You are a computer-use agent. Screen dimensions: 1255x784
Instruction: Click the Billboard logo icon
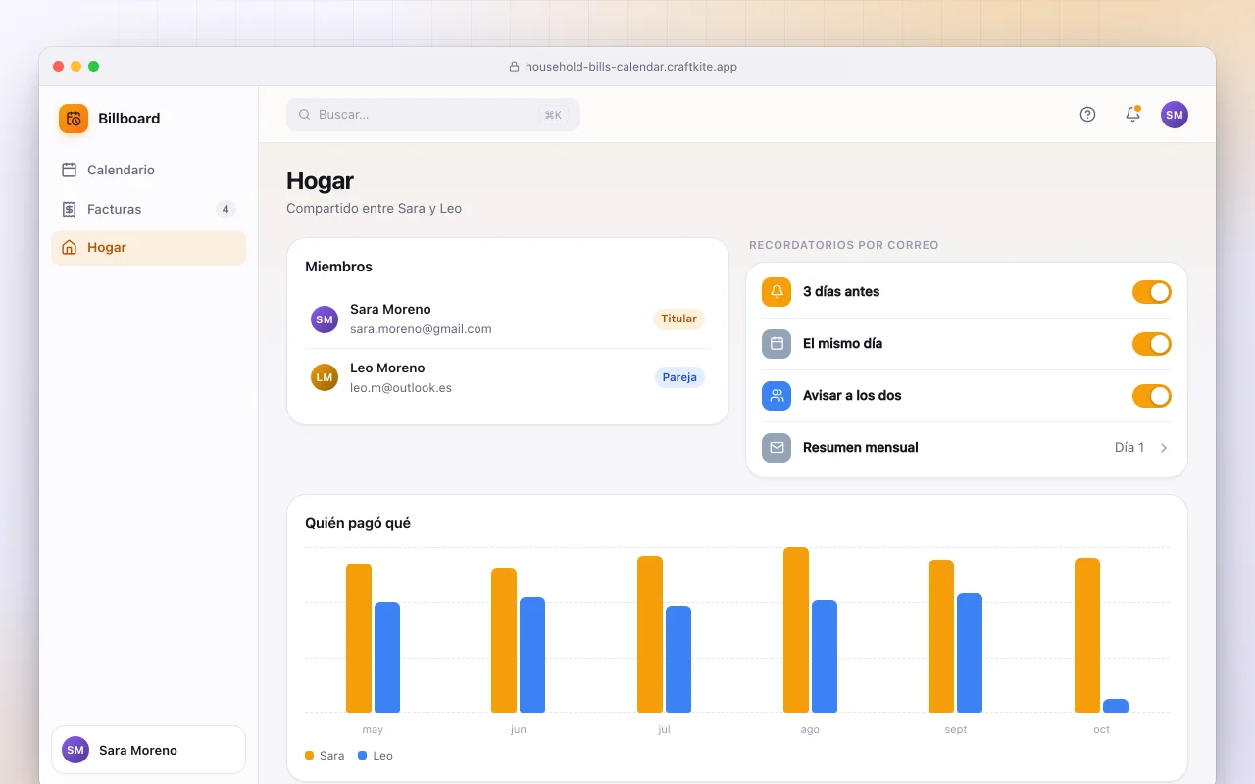[74, 119]
